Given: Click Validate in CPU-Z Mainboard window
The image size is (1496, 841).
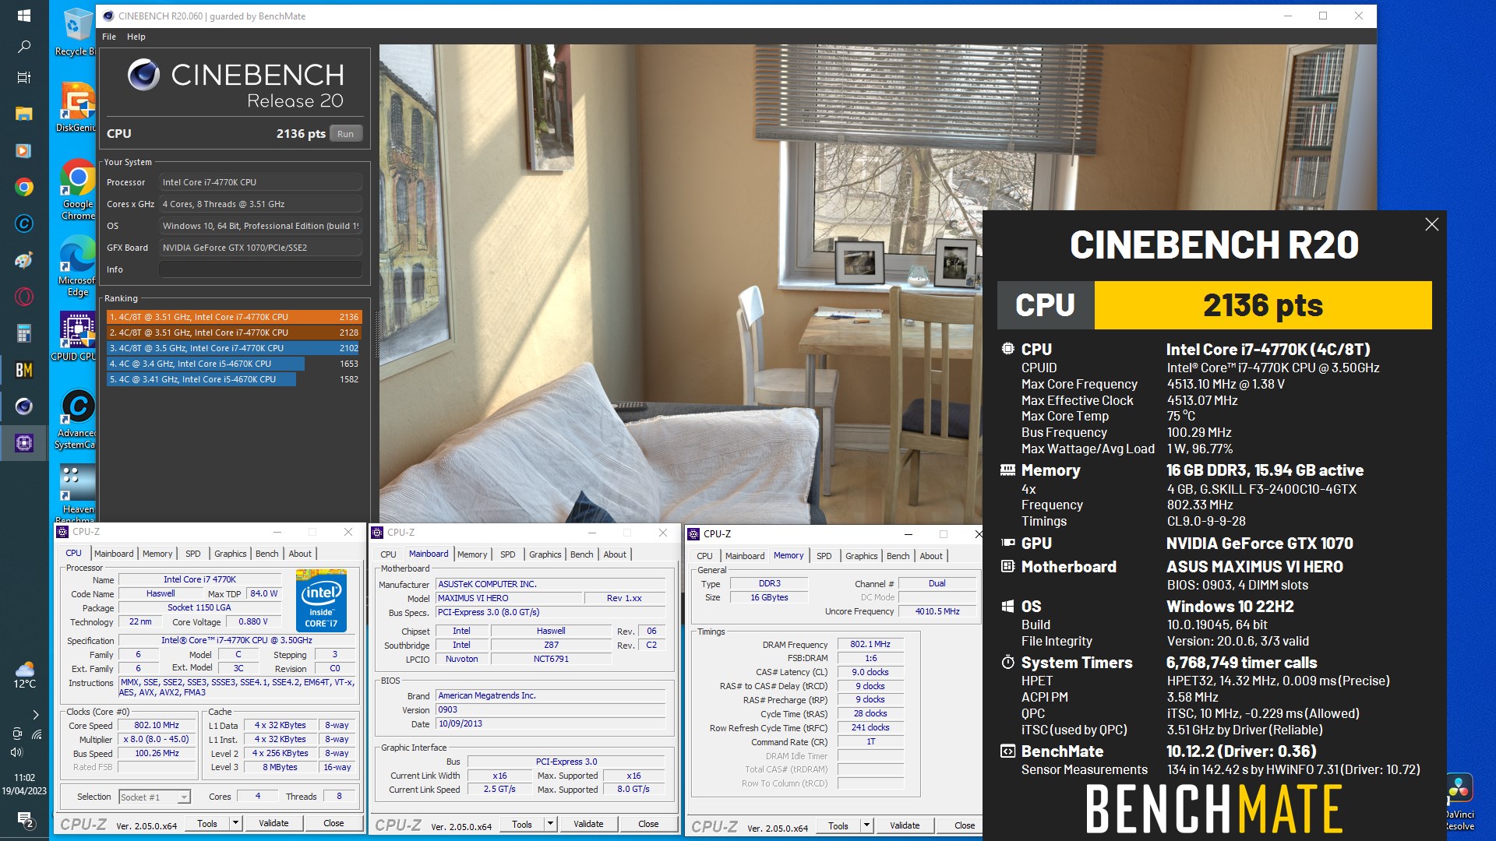Looking at the screenshot, I should [x=588, y=824].
